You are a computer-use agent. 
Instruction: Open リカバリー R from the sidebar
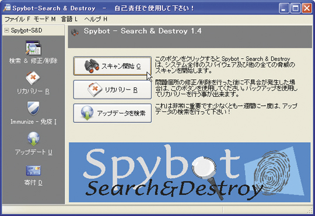tap(33, 83)
